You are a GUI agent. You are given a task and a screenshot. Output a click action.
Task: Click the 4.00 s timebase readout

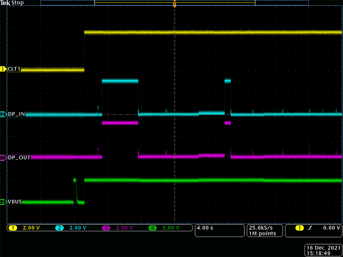point(205,228)
